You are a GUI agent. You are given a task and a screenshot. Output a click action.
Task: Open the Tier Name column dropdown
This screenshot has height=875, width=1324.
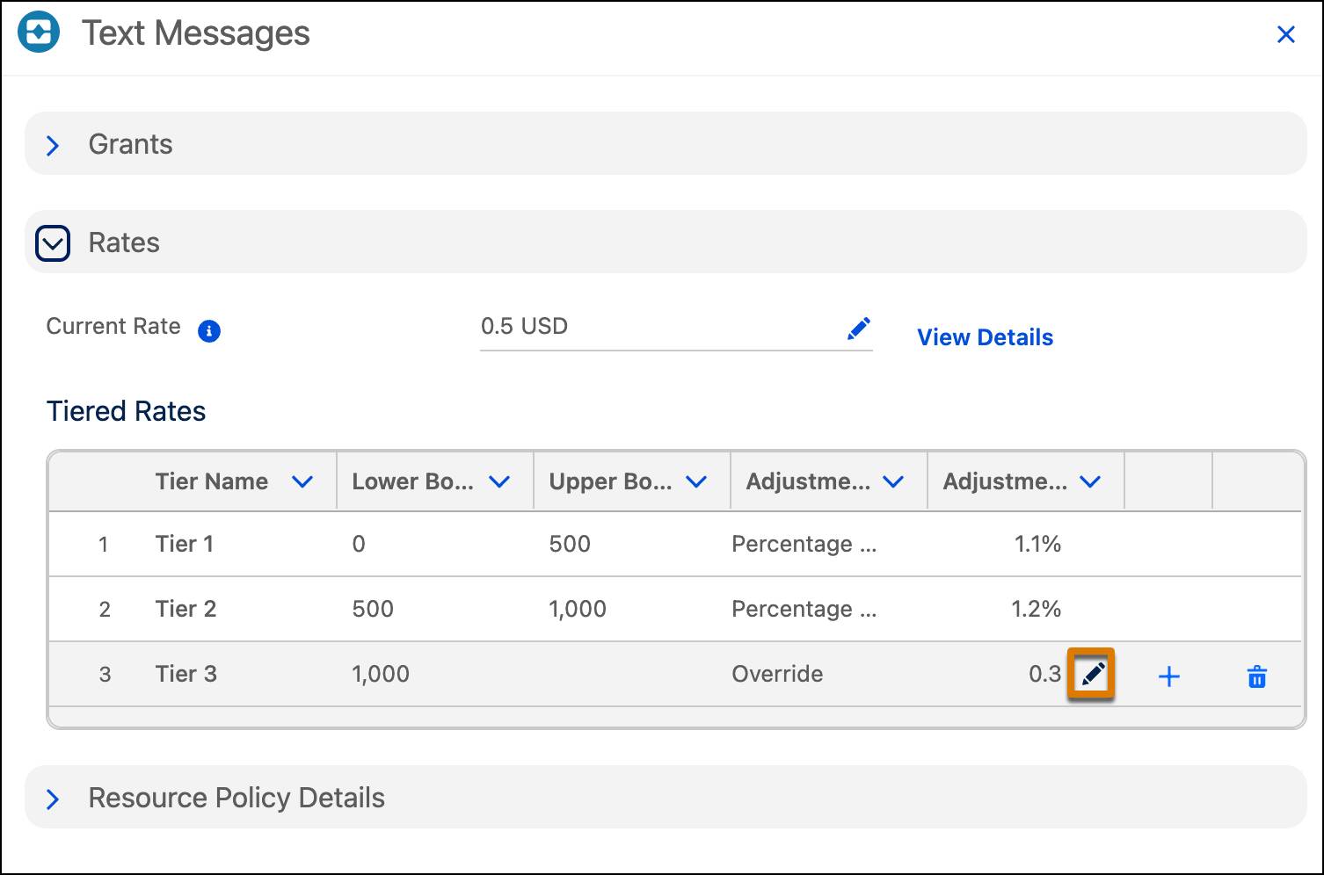pyautogui.click(x=302, y=481)
